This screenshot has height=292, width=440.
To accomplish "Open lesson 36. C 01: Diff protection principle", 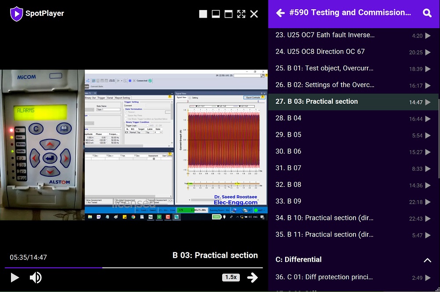I will click(324, 277).
